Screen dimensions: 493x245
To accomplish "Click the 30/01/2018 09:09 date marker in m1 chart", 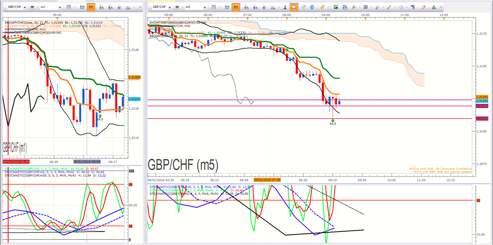I will coord(87,162).
